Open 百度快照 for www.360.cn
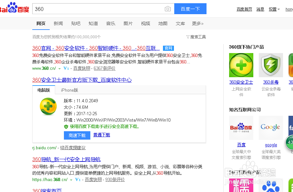Viewport: 293px width, 192px height. (x=82, y=69)
